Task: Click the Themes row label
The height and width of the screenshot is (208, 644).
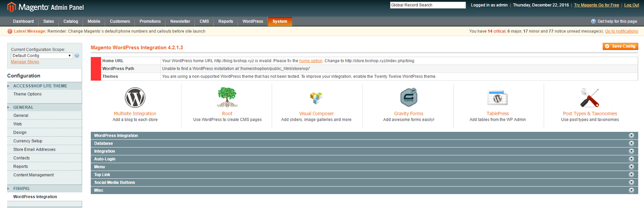Action: click(110, 77)
